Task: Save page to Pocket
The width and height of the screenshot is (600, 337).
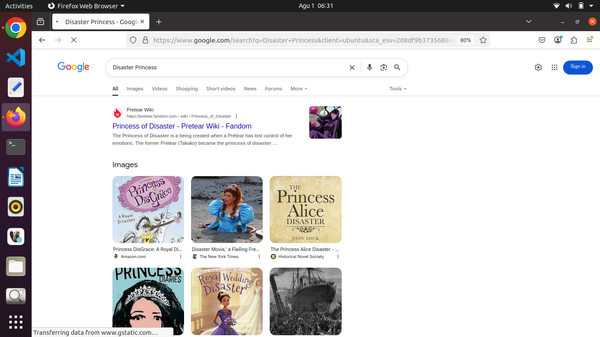Action: (x=542, y=40)
